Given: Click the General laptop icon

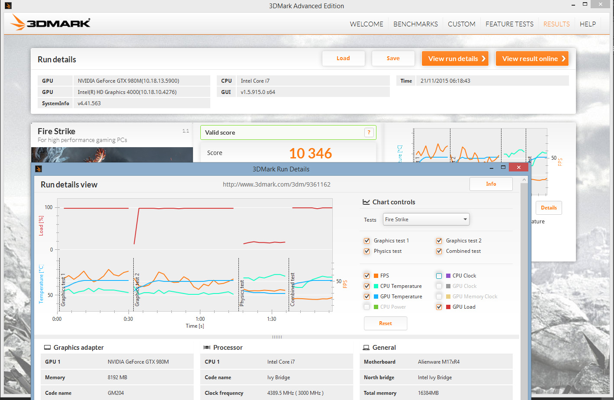Looking at the screenshot, I should click(x=366, y=348).
